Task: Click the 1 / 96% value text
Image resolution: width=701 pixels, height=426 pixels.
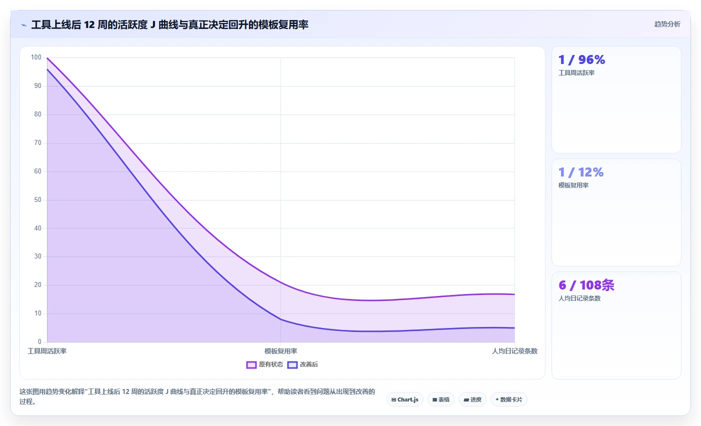Action: pyautogui.click(x=581, y=60)
